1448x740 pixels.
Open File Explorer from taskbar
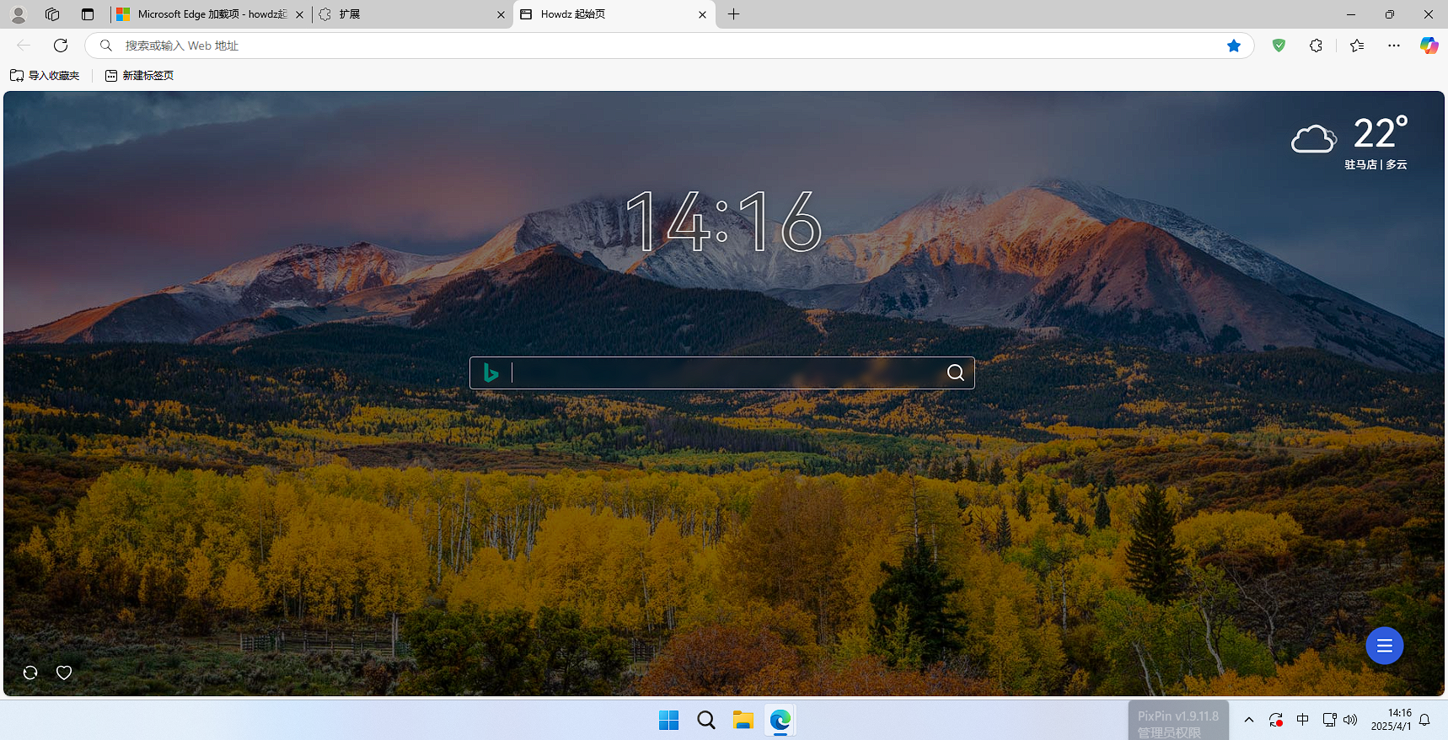coord(743,720)
